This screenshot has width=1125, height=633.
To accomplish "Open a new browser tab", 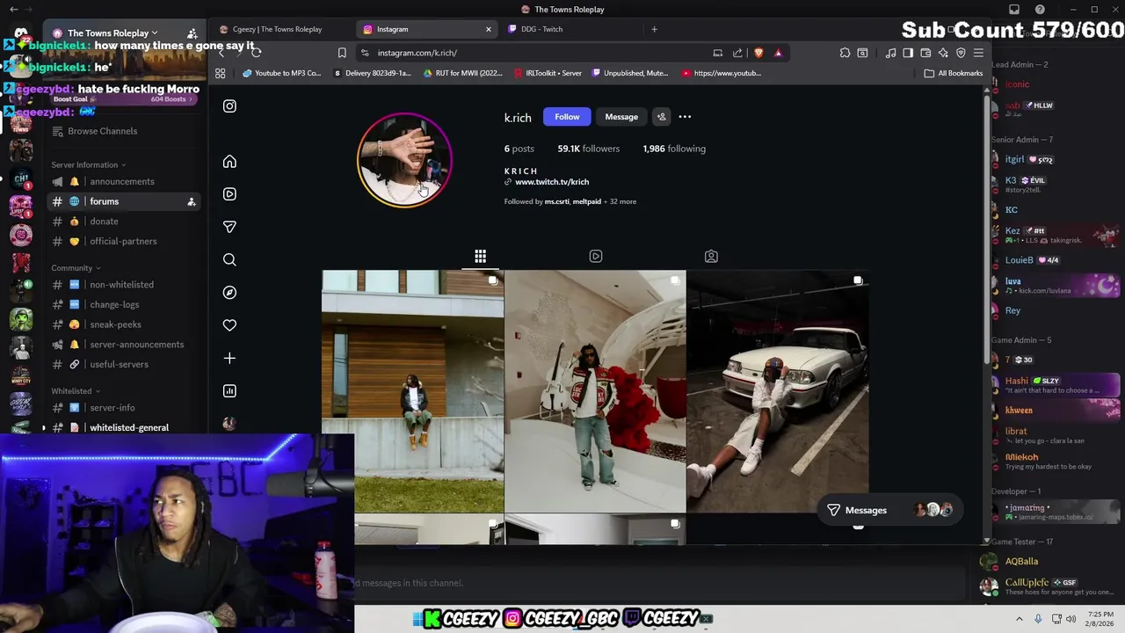I will point(654,29).
